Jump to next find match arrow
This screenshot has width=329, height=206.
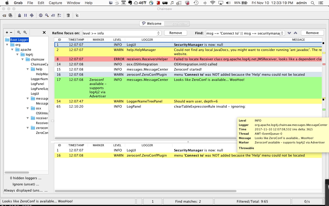pyautogui.click(x=289, y=33)
